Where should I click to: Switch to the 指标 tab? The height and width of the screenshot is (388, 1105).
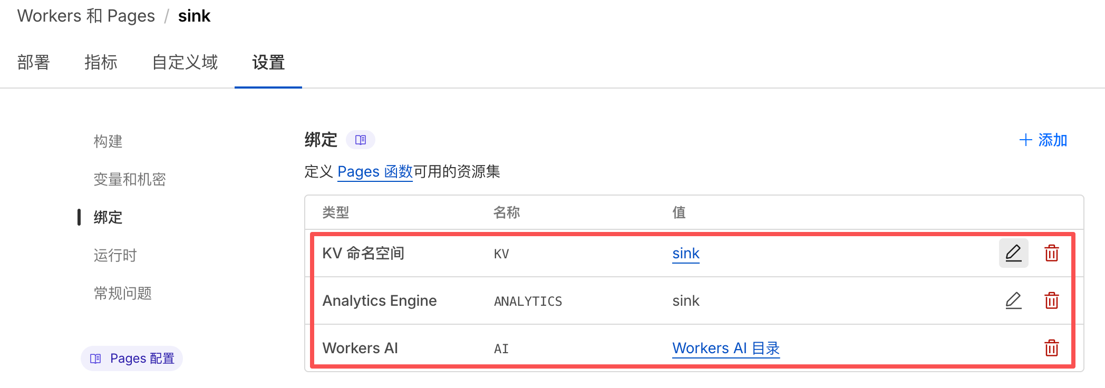coord(101,63)
